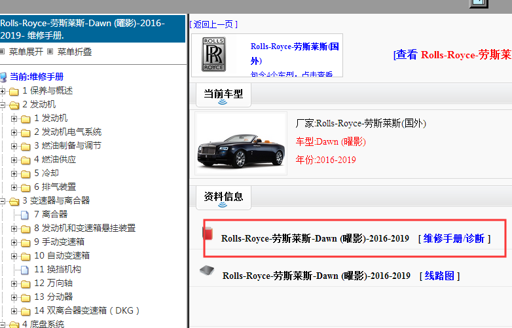Viewport: 512px width, 328px height.
Task: Click the chevron under 资料信息 tab
Action: click(223, 205)
